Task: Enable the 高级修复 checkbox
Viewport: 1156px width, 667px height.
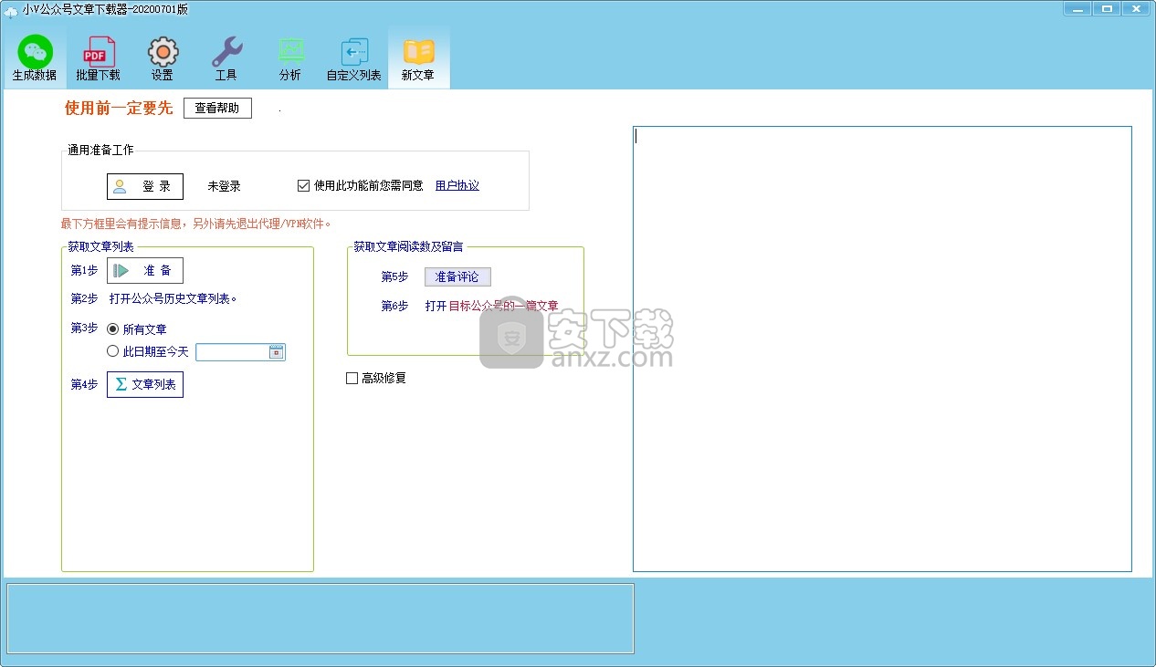Action: 352,378
